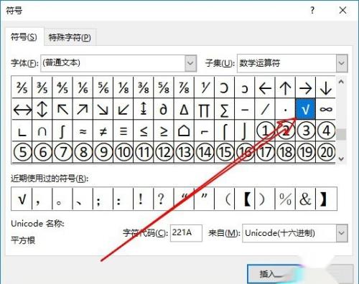Click the dialog help question mark
Screen dimensions: 359x284
point(312,10)
